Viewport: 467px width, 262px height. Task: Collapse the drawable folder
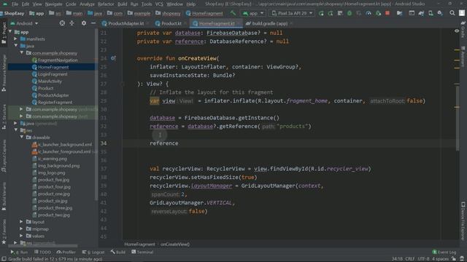[x=22, y=138]
